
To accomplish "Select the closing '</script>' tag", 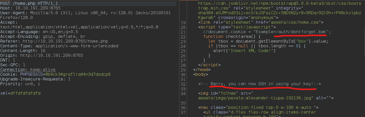I will (209, 65).
